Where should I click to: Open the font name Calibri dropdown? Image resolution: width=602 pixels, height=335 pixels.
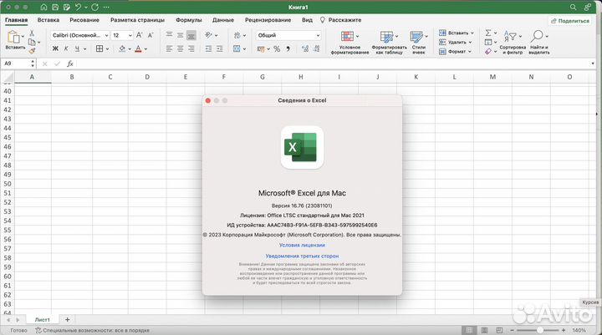106,35
